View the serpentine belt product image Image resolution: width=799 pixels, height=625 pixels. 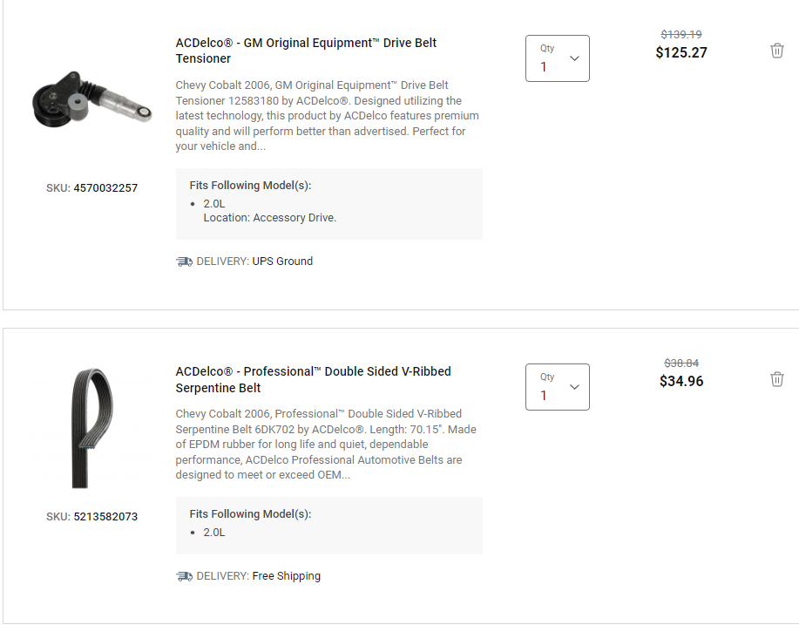91,427
